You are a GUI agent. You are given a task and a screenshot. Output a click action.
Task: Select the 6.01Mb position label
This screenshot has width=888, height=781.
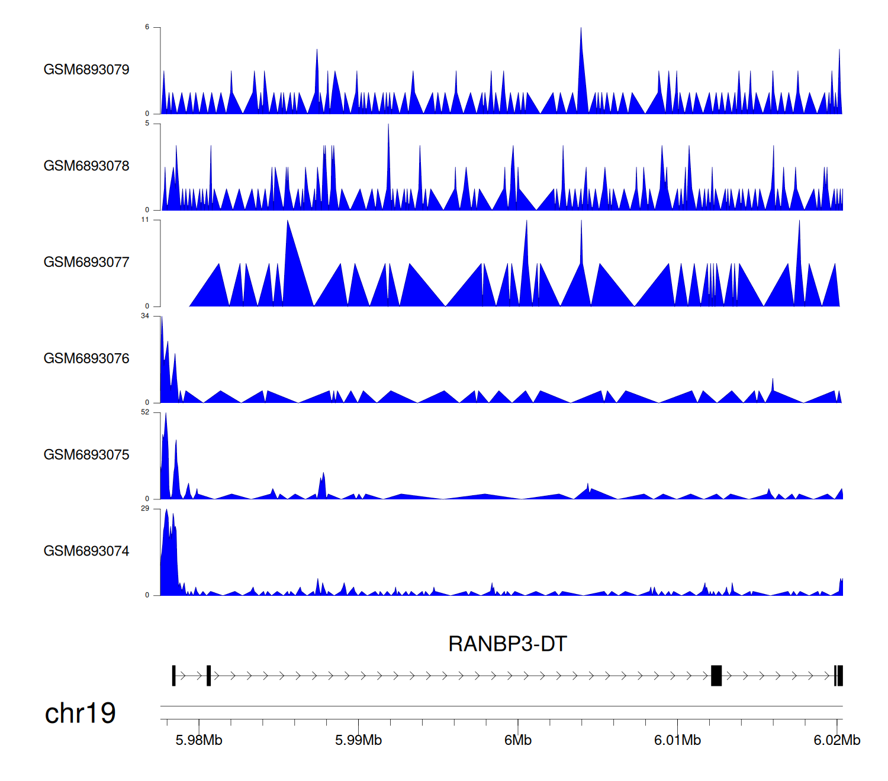pyautogui.click(x=677, y=740)
